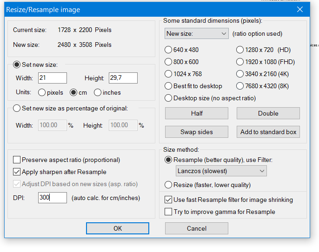The height and width of the screenshot is (252, 319).
Task: Click in the Width input field
Action: [53, 78]
